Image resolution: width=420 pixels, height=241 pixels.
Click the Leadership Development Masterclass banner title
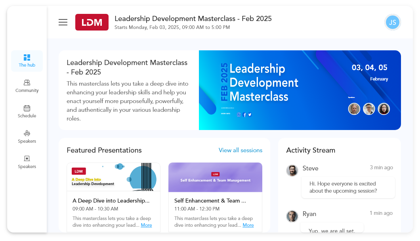[263, 82]
